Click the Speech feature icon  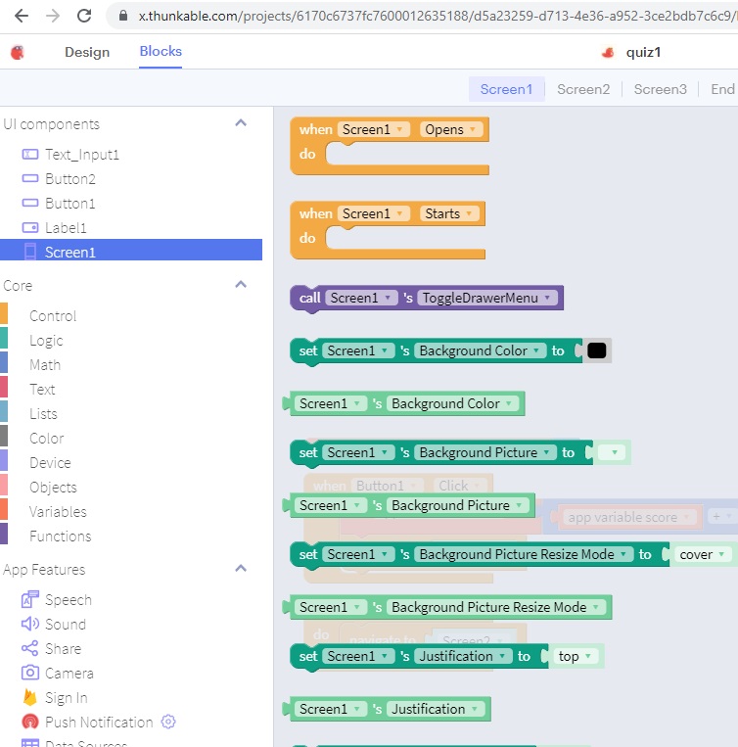pos(29,600)
